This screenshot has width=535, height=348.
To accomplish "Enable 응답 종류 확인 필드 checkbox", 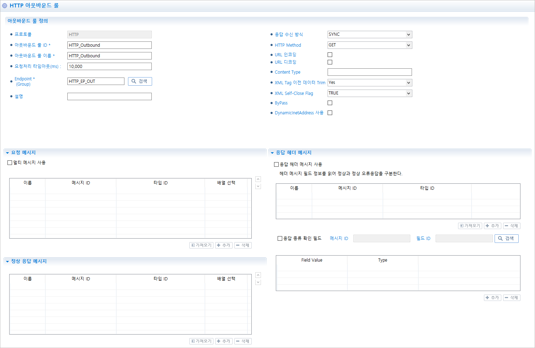I will point(280,238).
